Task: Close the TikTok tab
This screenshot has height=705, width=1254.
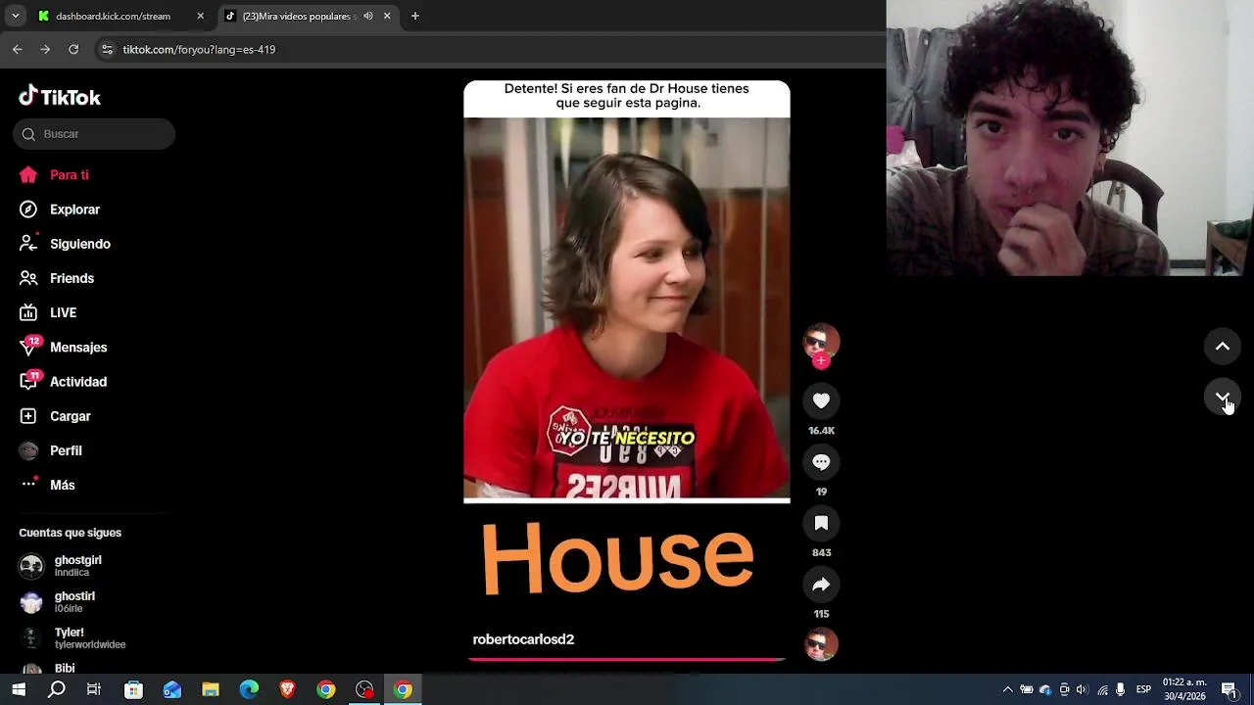Action: click(x=387, y=16)
